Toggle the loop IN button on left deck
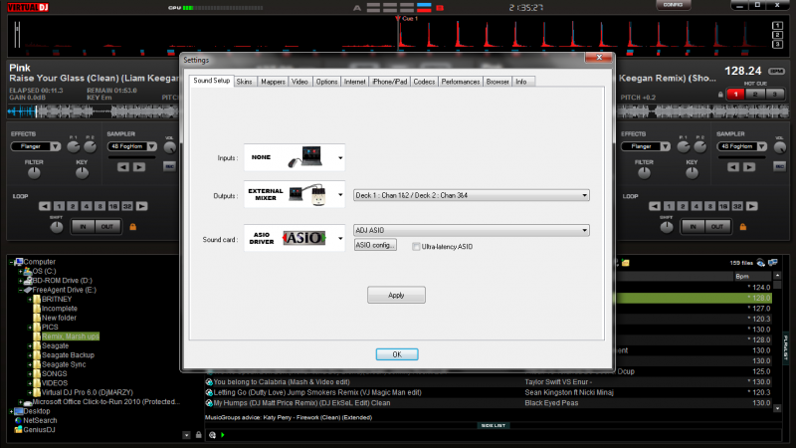The width and height of the screenshot is (796, 448). click(83, 227)
